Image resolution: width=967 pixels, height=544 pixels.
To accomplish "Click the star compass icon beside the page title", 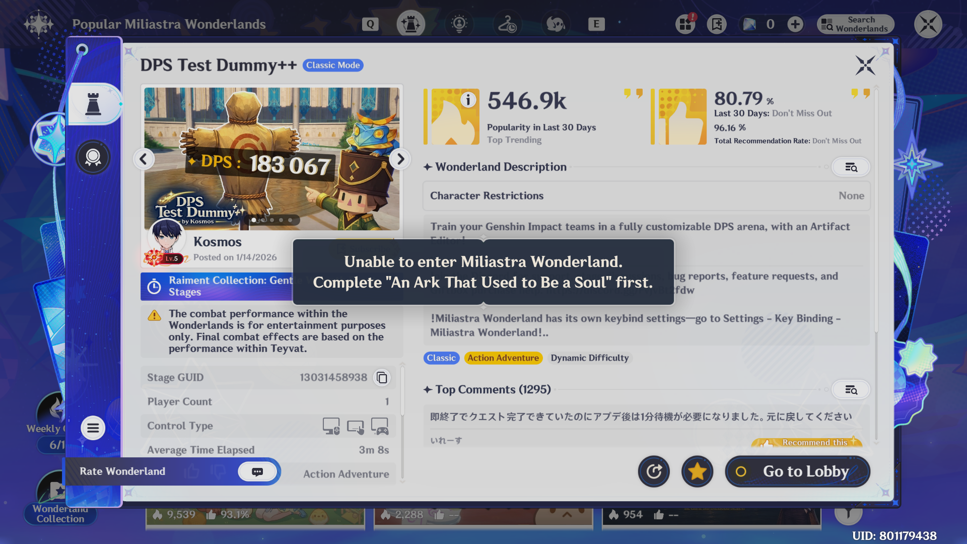I will (x=38, y=24).
